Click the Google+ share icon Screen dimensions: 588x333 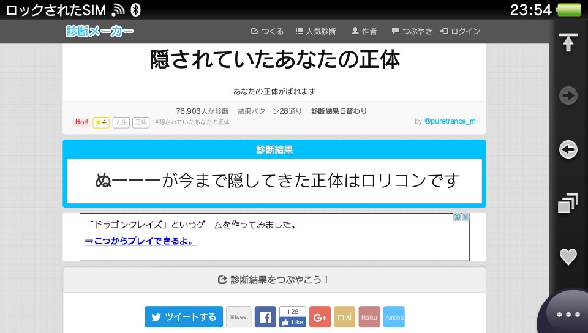[320, 317]
